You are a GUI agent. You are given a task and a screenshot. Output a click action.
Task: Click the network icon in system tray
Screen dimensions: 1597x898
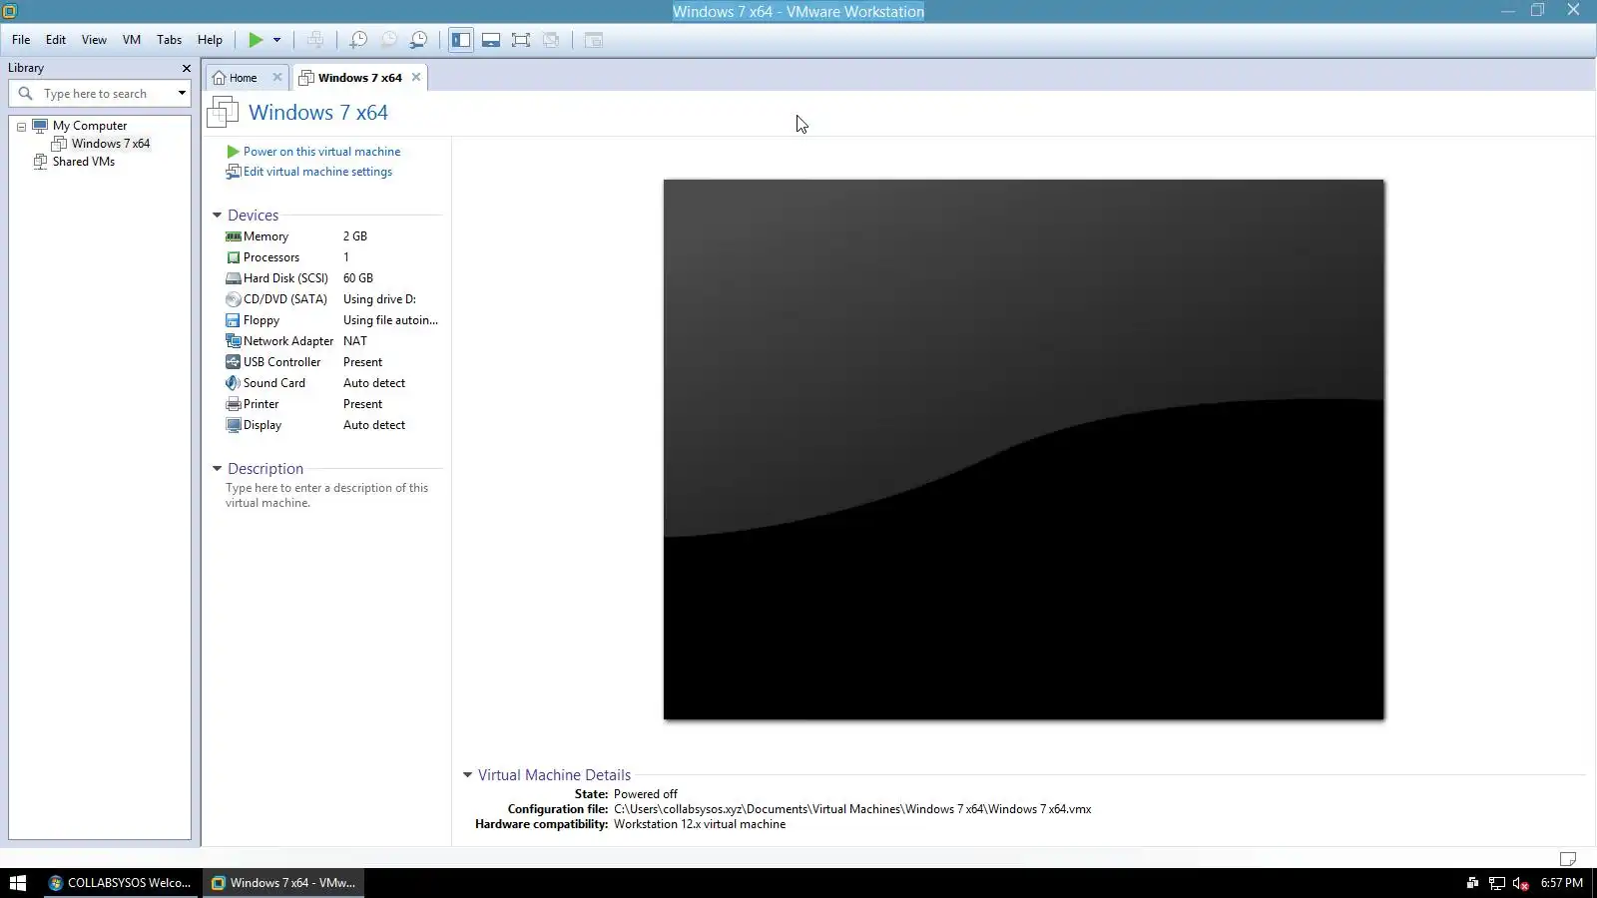coord(1497,883)
